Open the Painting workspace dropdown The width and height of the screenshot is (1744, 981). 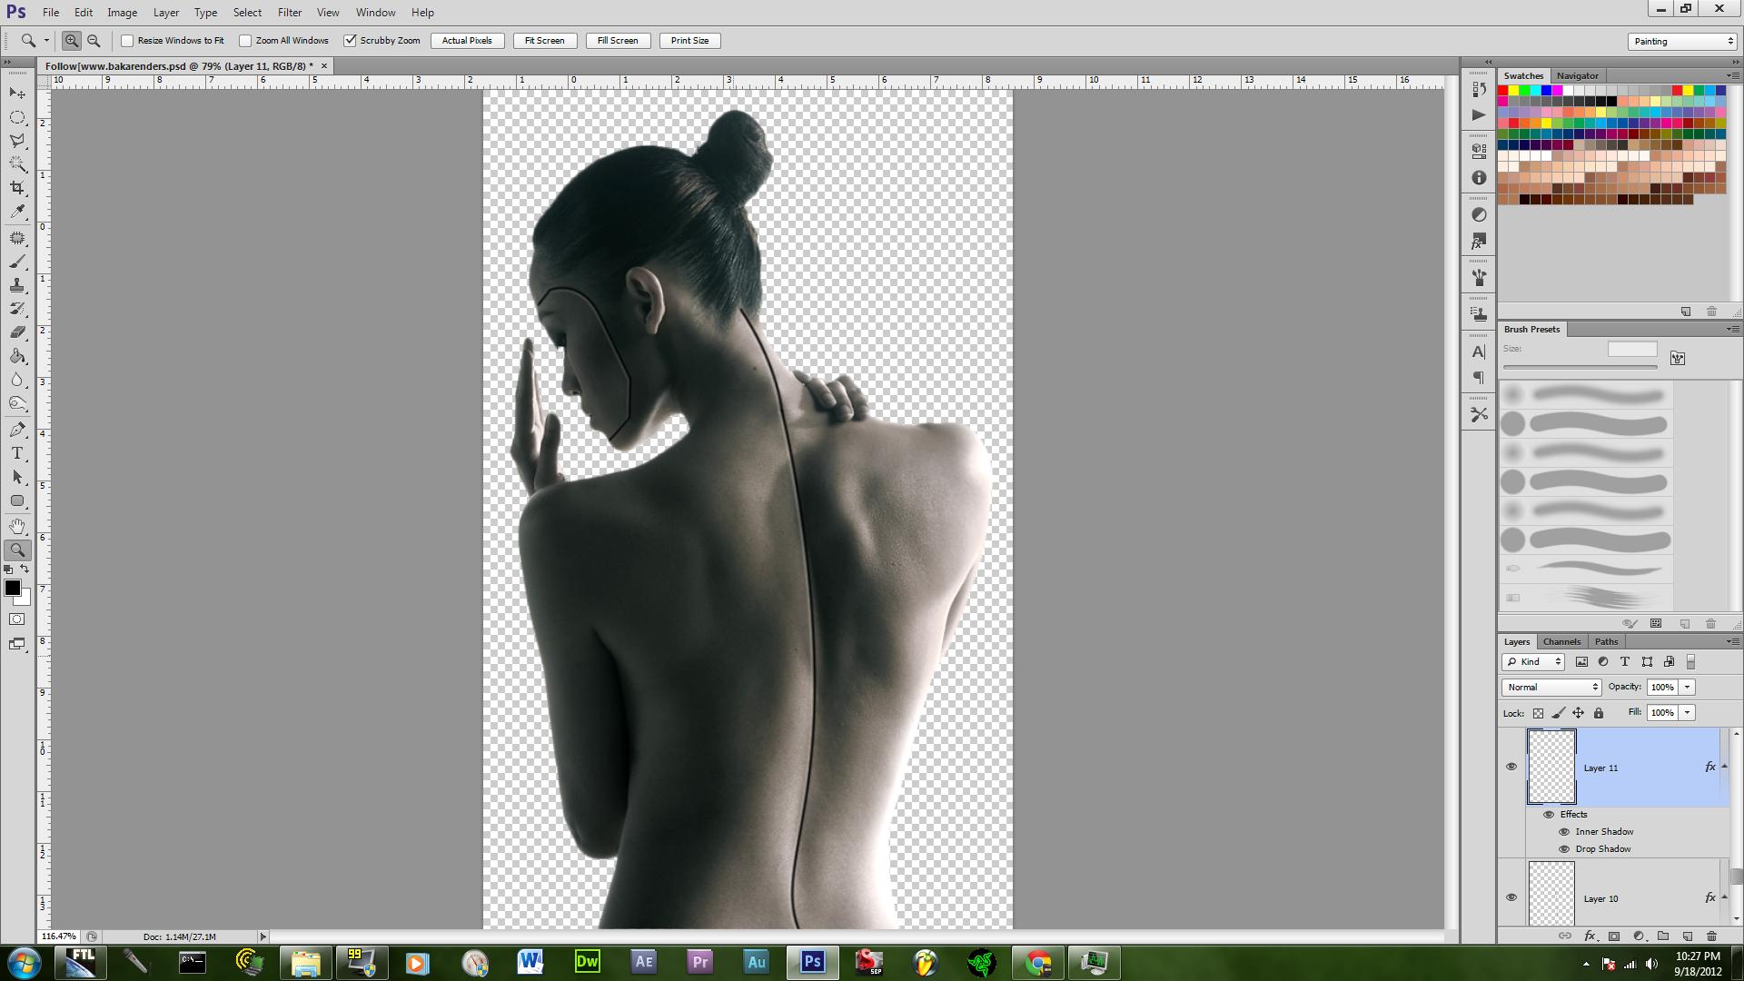click(x=1682, y=41)
